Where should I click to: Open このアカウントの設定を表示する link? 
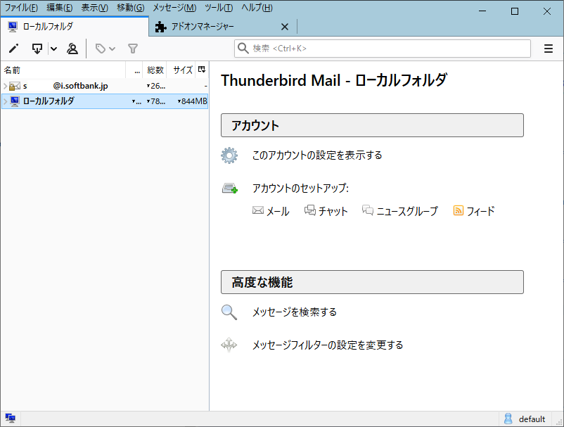point(317,155)
